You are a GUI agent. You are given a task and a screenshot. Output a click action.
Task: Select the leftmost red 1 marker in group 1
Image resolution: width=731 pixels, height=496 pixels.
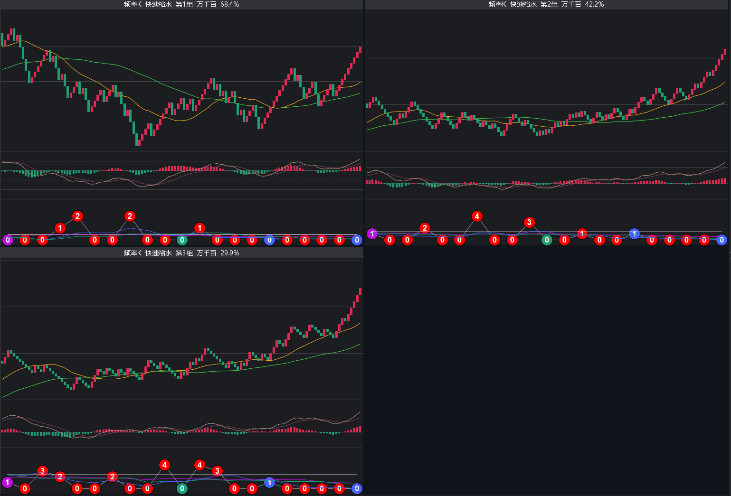tap(60, 228)
